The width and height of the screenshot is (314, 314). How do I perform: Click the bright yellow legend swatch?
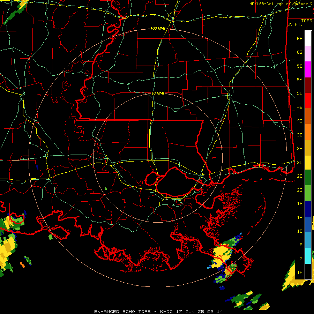(308, 162)
